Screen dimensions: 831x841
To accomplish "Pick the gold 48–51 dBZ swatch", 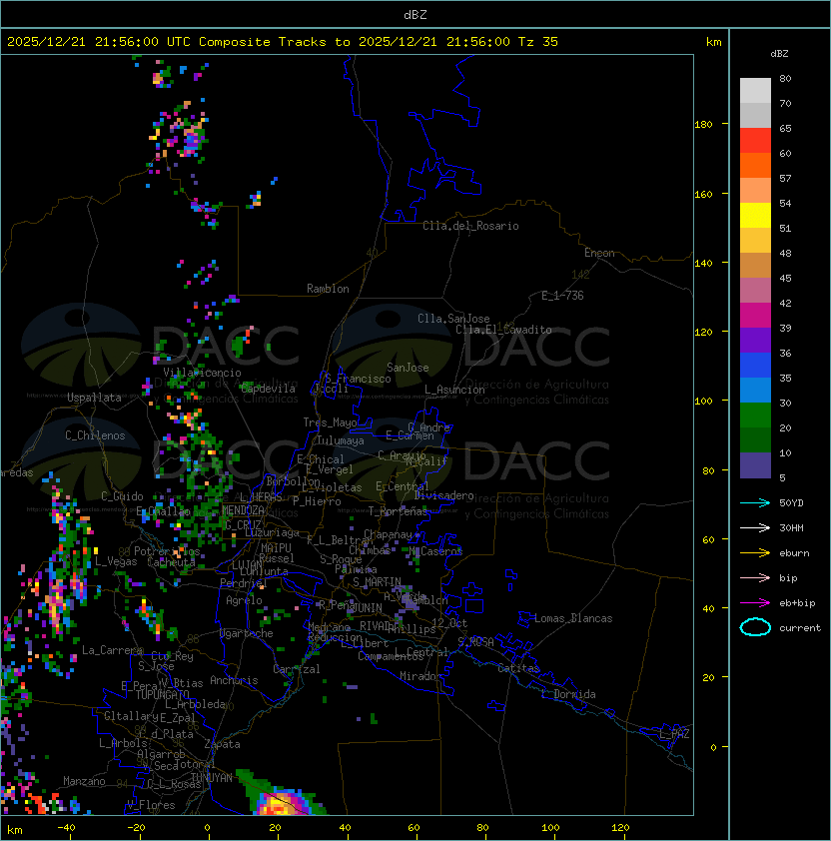I will pos(755,241).
